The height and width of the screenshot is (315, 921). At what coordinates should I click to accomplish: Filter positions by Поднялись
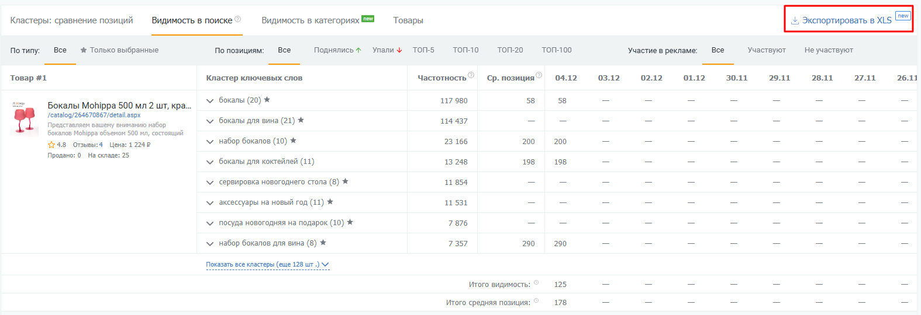(337, 50)
